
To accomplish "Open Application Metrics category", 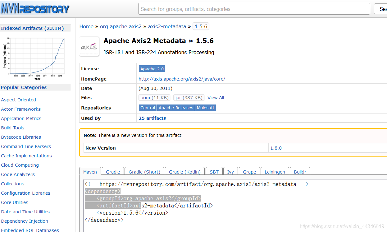I will 21,118.
